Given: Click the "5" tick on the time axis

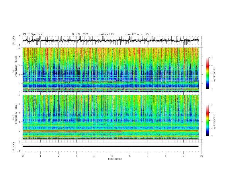Looking at the screenshot, I should 112,156.
